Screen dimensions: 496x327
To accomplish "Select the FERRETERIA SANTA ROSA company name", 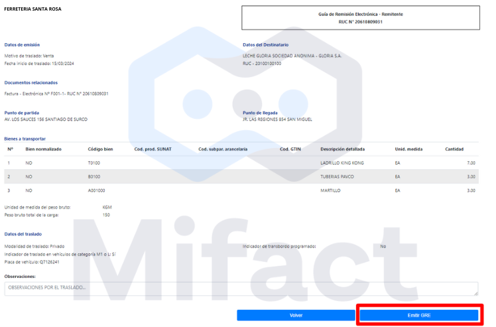I will (33, 9).
